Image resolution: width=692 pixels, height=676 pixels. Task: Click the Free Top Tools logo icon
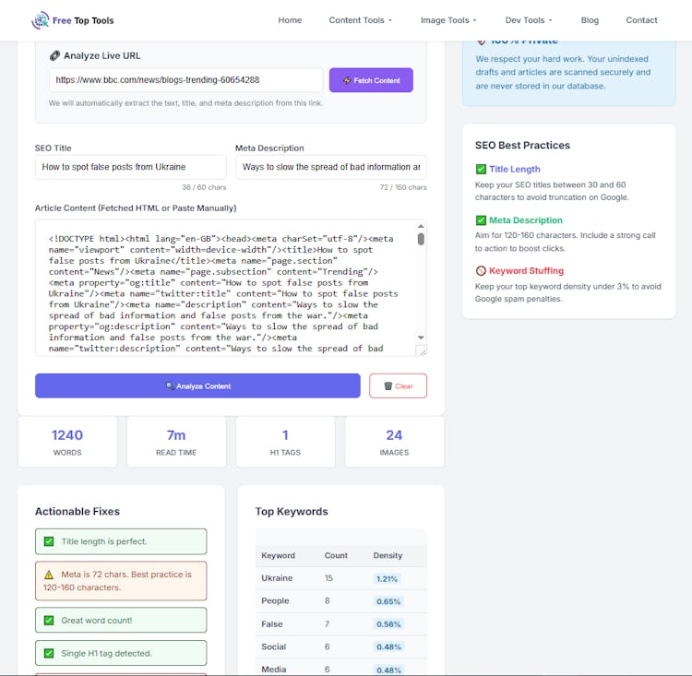[x=40, y=20]
